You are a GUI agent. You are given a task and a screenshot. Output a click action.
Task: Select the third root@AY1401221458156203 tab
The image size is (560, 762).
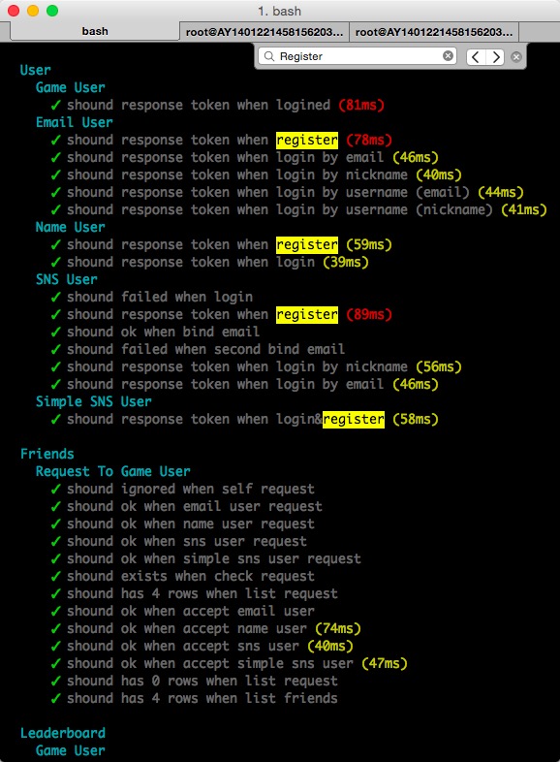click(434, 32)
